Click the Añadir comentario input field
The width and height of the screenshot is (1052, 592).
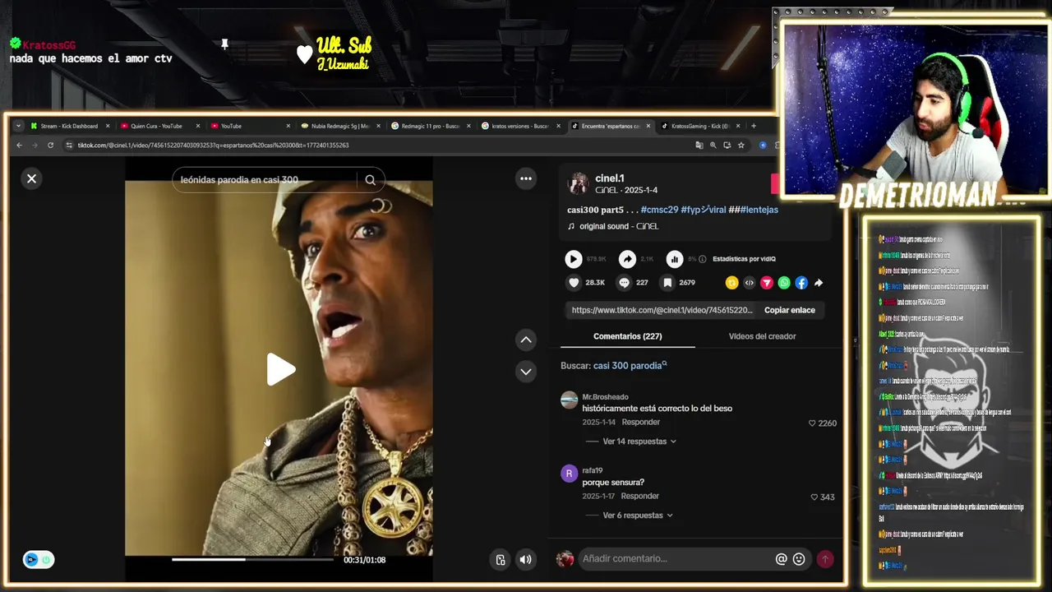[675, 559]
